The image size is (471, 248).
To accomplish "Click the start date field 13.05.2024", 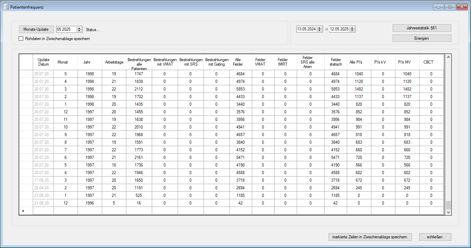I will (x=306, y=29).
